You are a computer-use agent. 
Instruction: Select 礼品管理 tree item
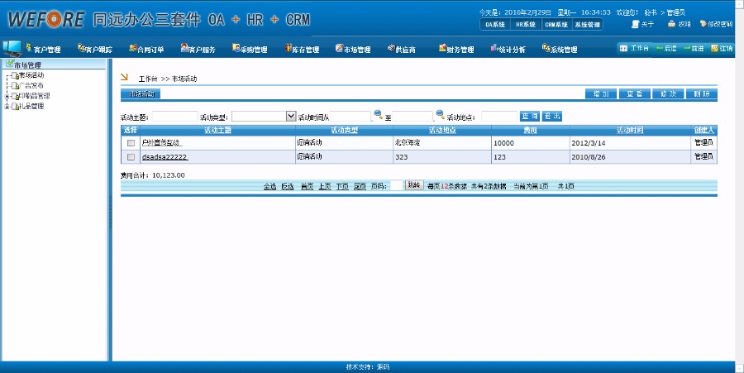31,107
